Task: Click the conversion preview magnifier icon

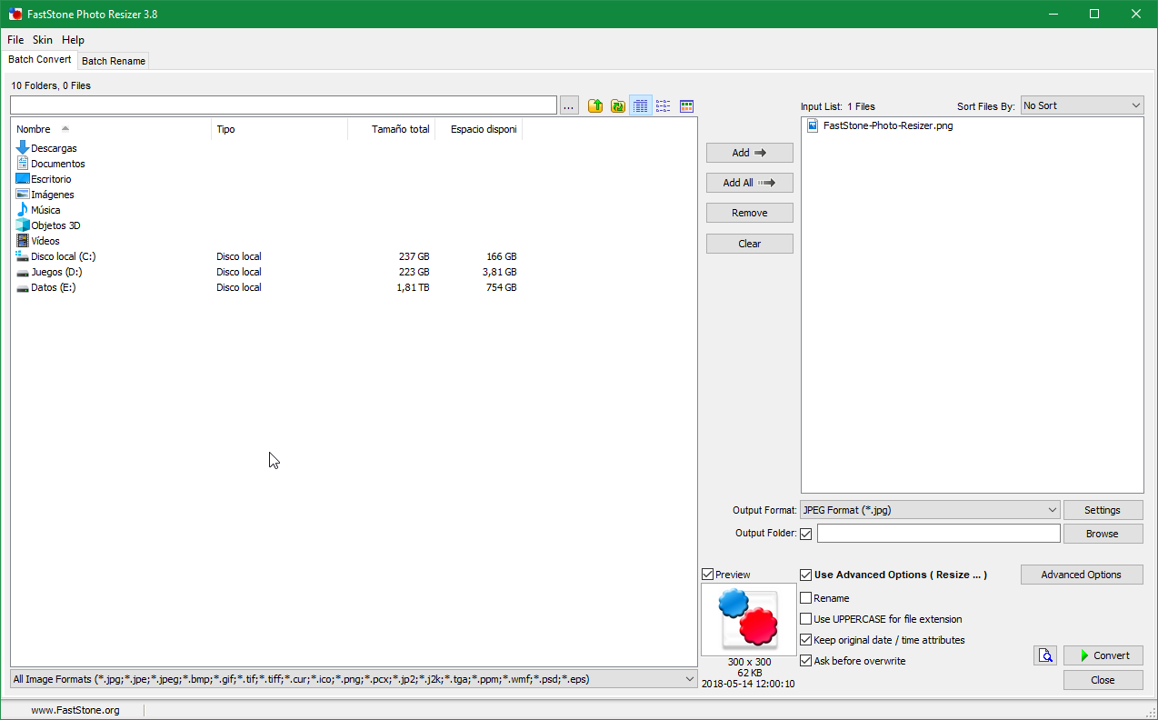Action: (x=1045, y=655)
